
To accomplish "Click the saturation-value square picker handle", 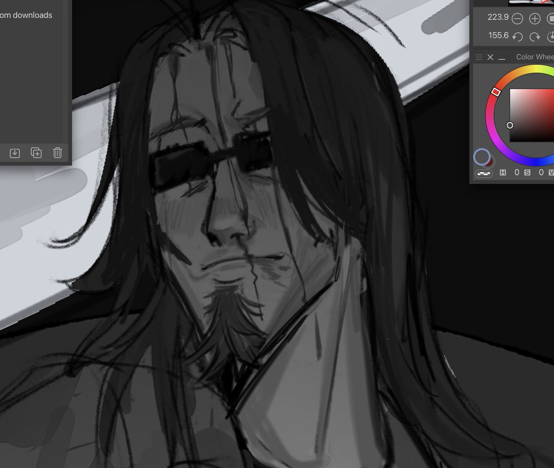I will click(x=510, y=125).
